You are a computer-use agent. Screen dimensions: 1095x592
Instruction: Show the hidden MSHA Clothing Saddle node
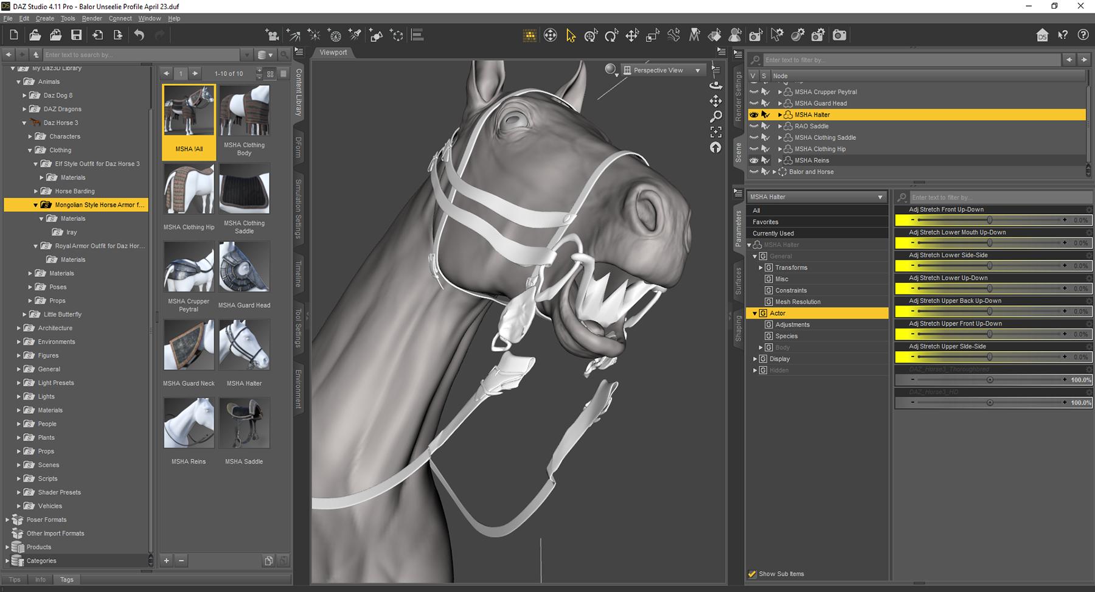coord(754,138)
